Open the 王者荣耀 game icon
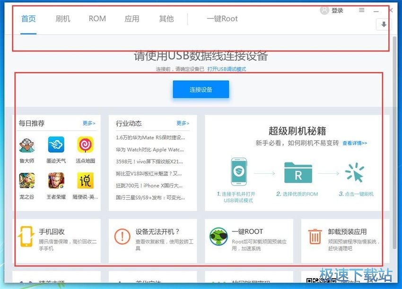 pyautogui.click(x=56, y=181)
